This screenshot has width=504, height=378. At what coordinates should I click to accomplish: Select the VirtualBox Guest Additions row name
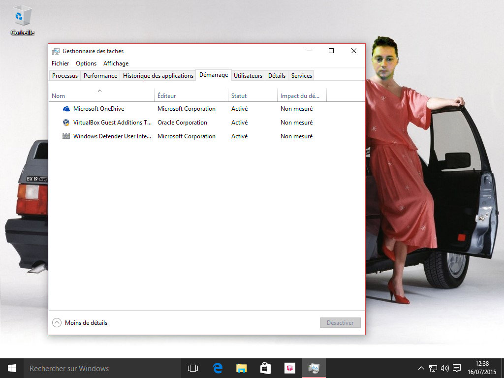[112, 123]
